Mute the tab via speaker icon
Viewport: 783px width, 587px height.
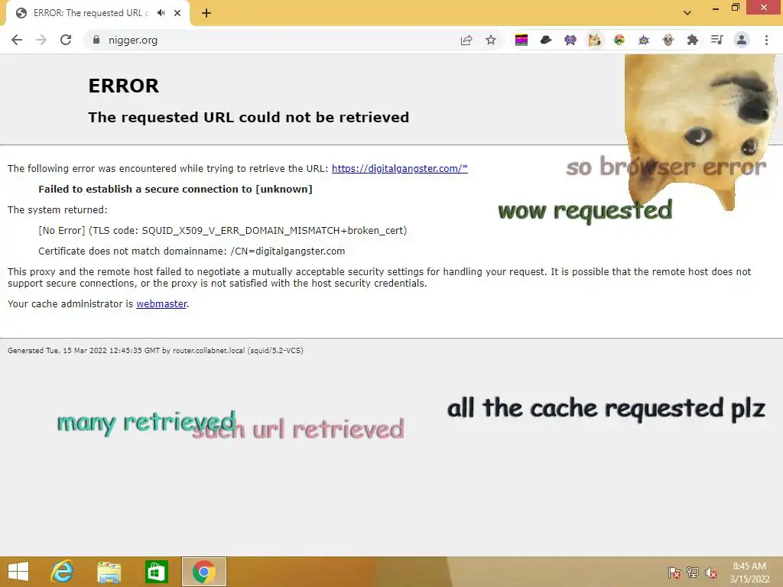pos(161,13)
